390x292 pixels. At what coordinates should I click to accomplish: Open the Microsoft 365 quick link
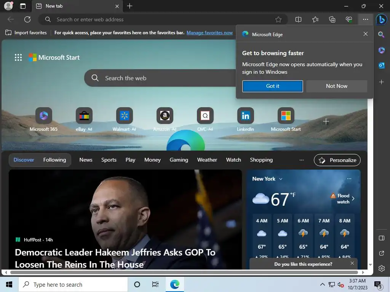point(43,119)
